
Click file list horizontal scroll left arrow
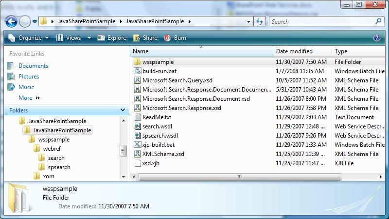tap(134, 177)
